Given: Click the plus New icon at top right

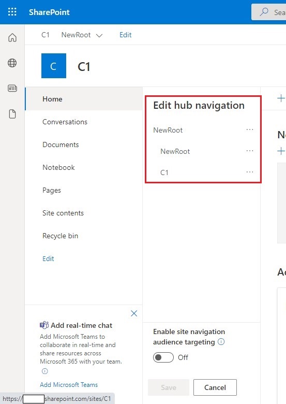Looking at the screenshot, I should pyautogui.click(x=281, y=98).
